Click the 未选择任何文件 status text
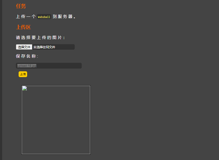 (44, 47)
